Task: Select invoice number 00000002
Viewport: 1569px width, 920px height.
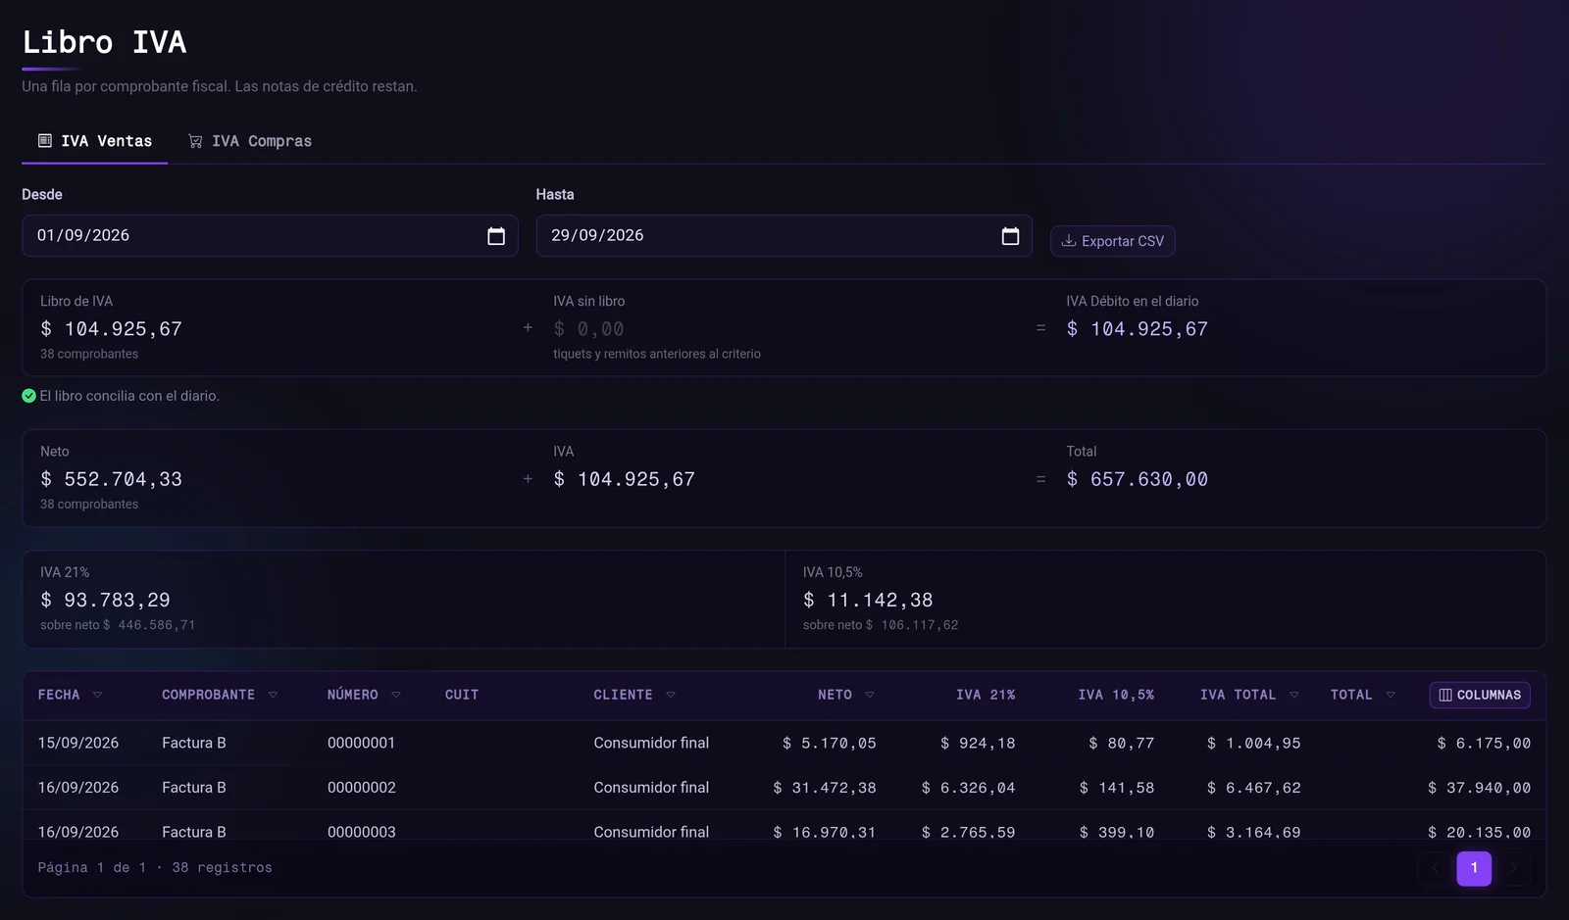Action: point(361,788)
